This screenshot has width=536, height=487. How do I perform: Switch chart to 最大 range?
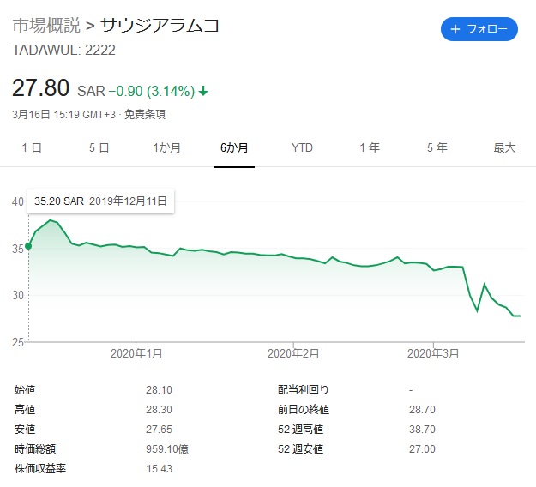pos(504,147)
